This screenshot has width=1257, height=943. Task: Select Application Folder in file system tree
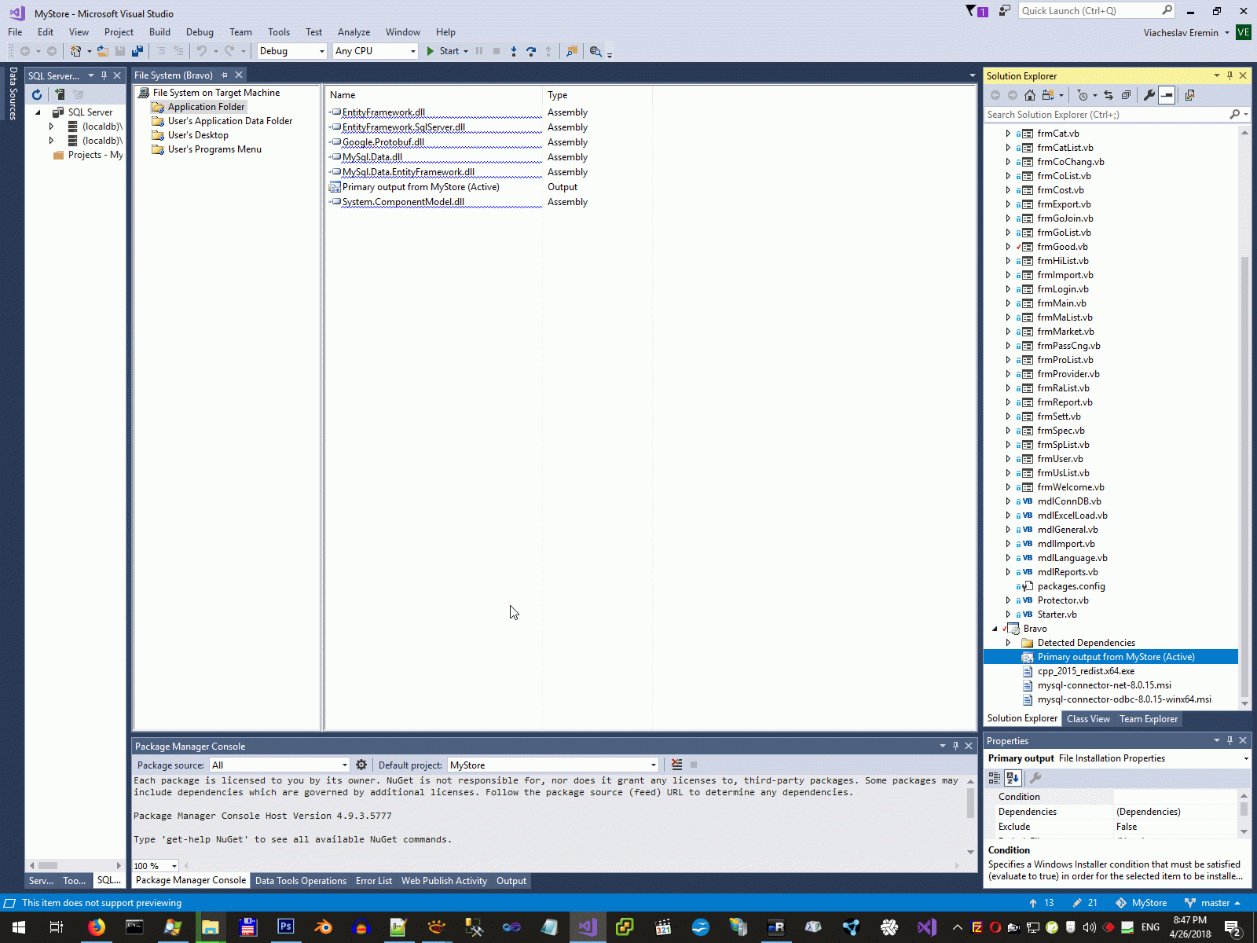point(206,107)
